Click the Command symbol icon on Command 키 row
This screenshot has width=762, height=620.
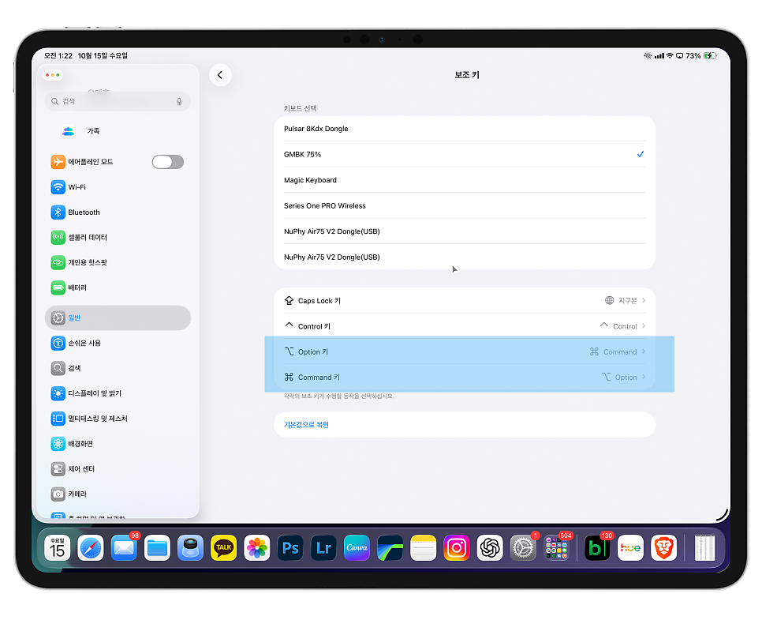(x=289, y=378)
